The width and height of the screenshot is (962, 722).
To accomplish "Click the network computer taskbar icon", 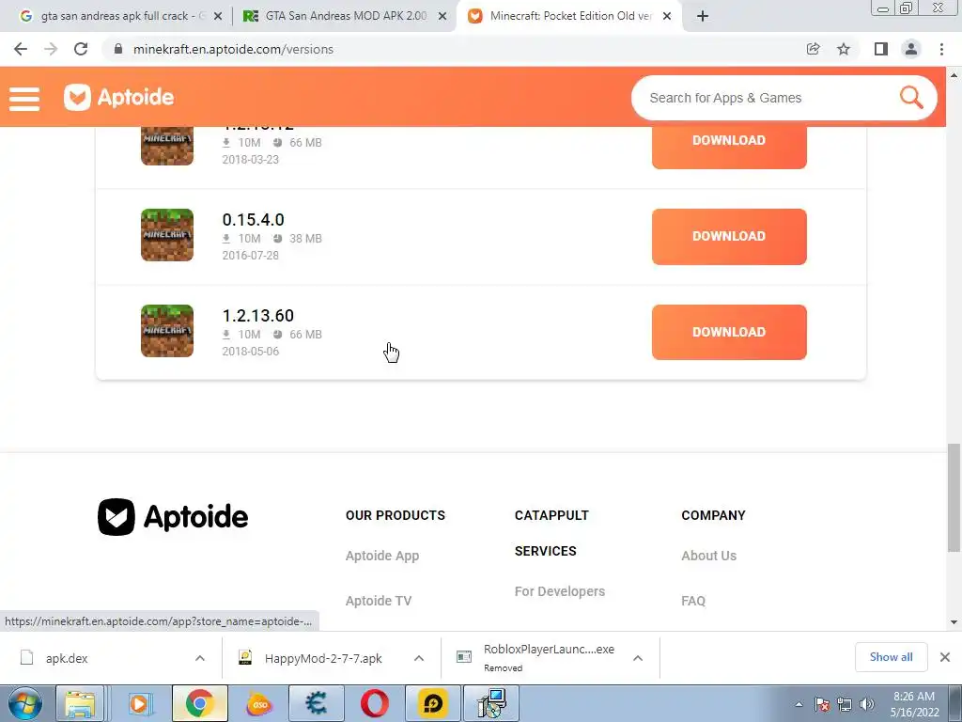I will click(491, 703).
